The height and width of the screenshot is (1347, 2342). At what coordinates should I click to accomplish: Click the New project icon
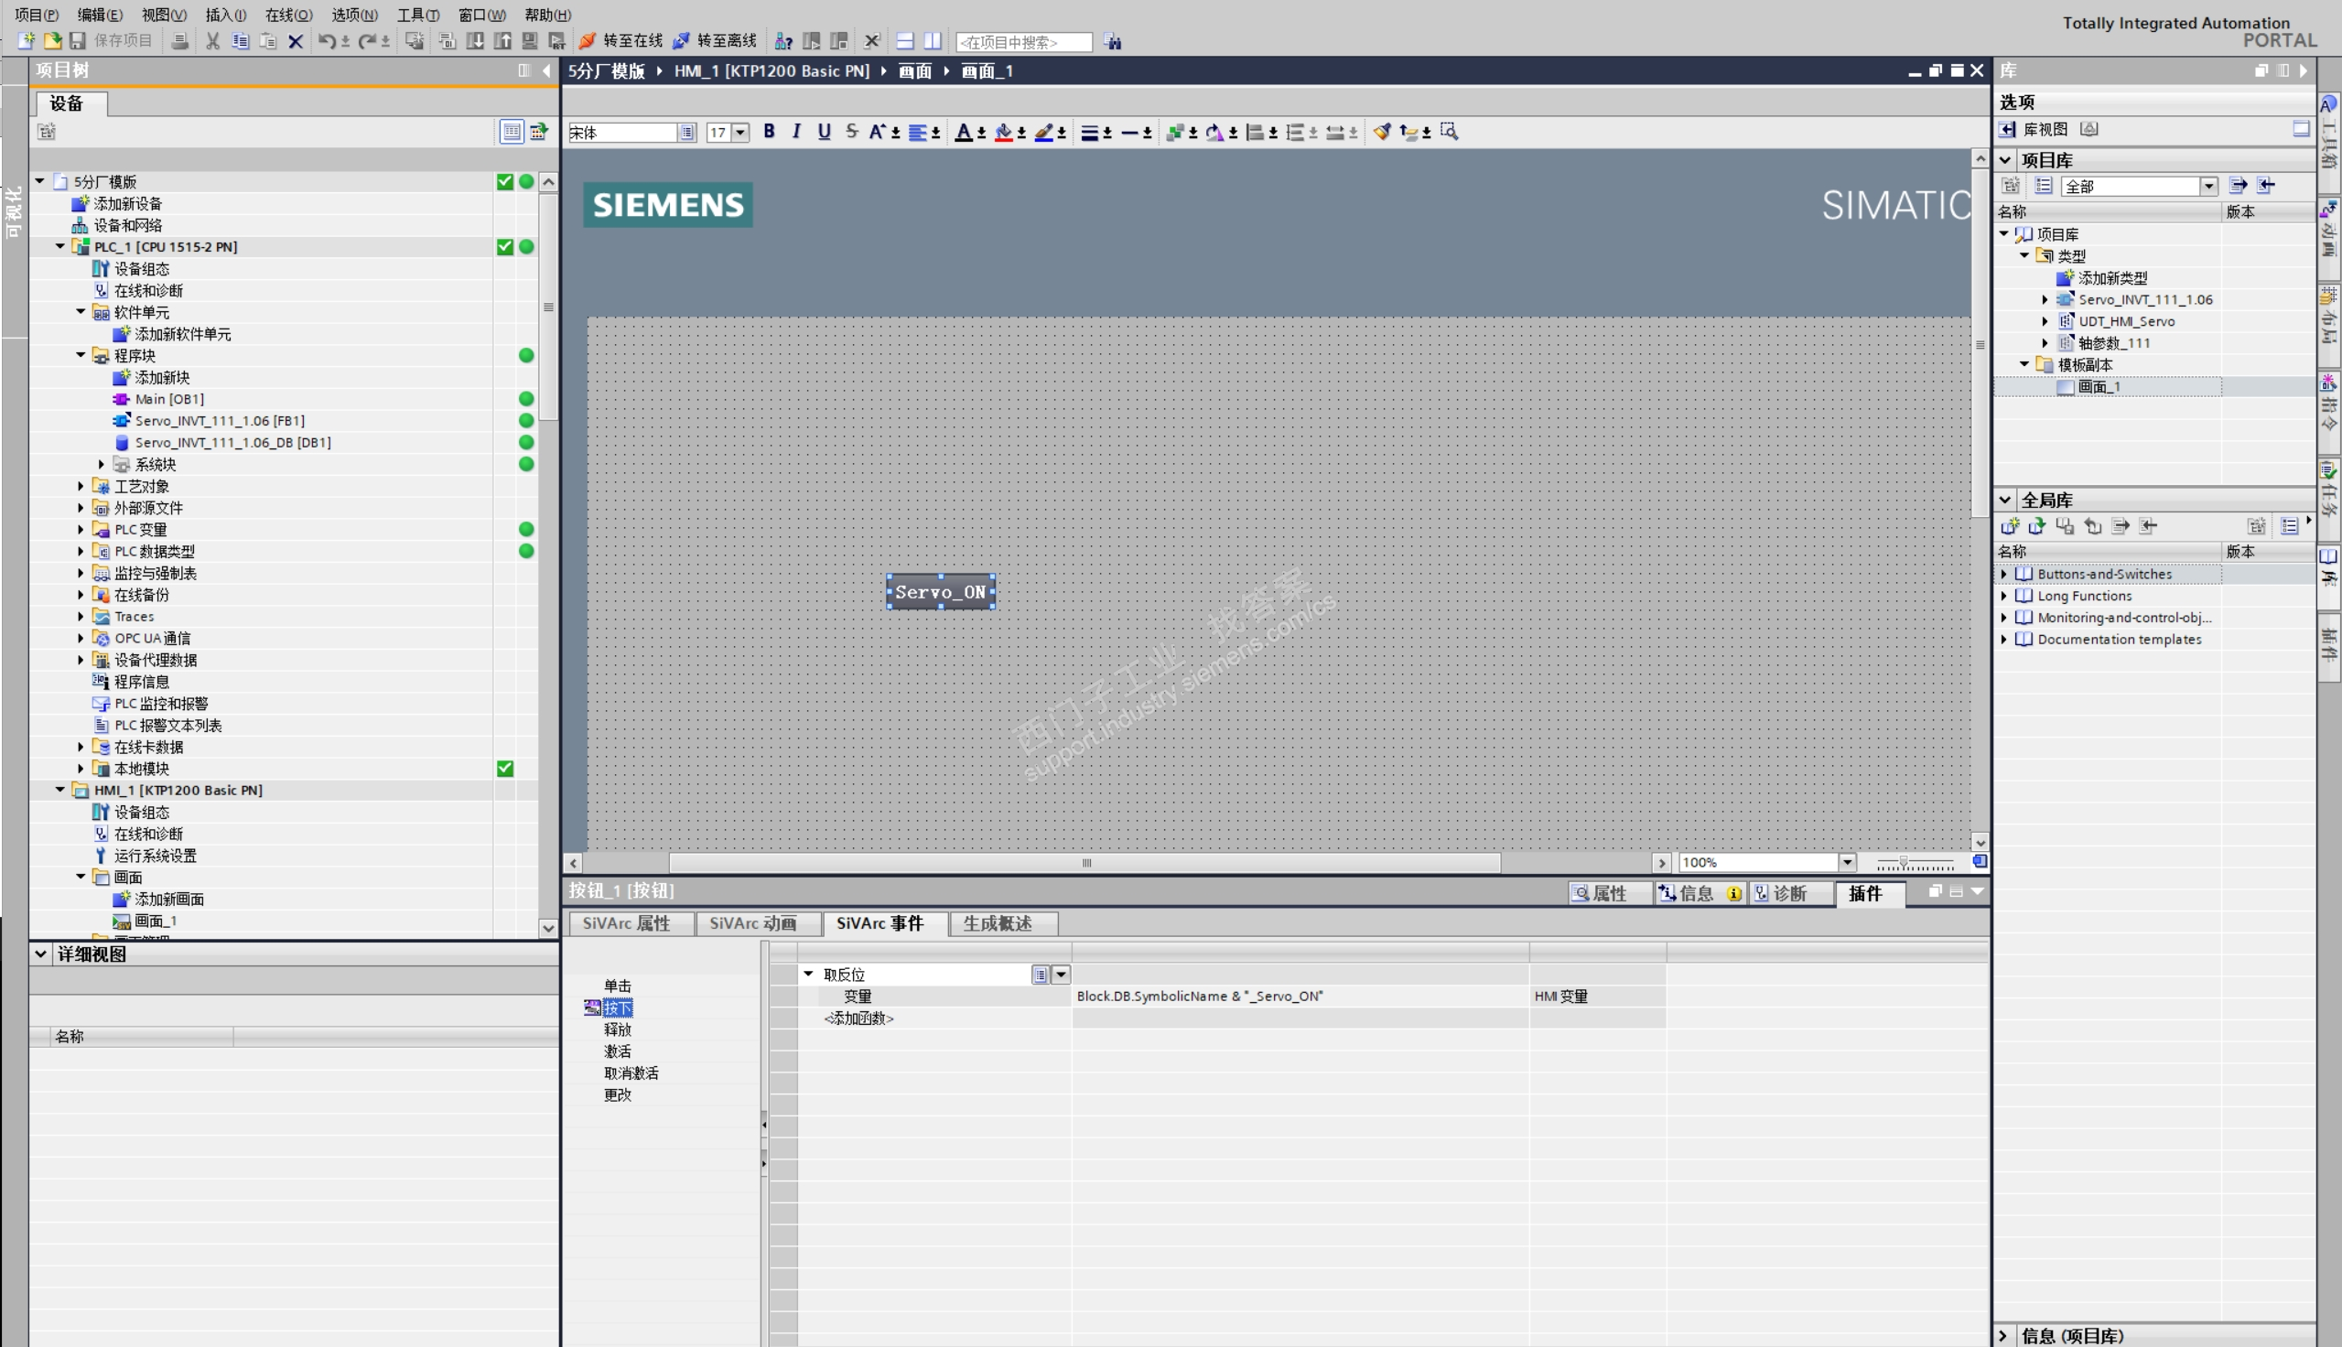click(x=26, y=40)
